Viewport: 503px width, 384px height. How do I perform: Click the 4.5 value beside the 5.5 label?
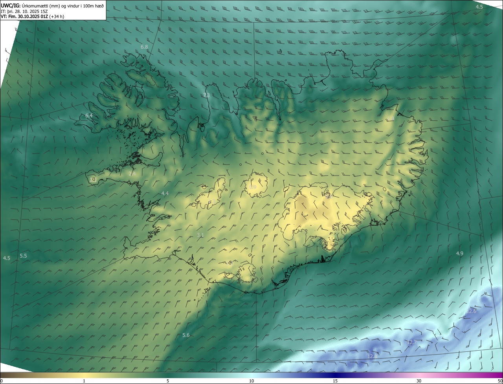coord(7,258)
